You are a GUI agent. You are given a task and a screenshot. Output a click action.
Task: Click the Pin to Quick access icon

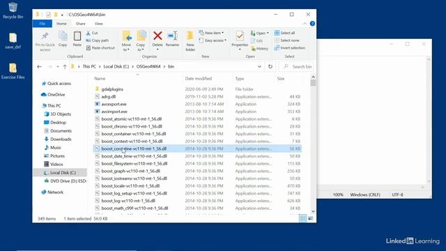coord(45,41)
